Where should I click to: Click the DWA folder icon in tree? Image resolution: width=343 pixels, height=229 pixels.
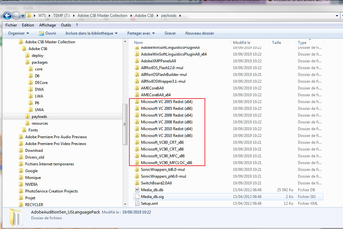tap(31, 89)
